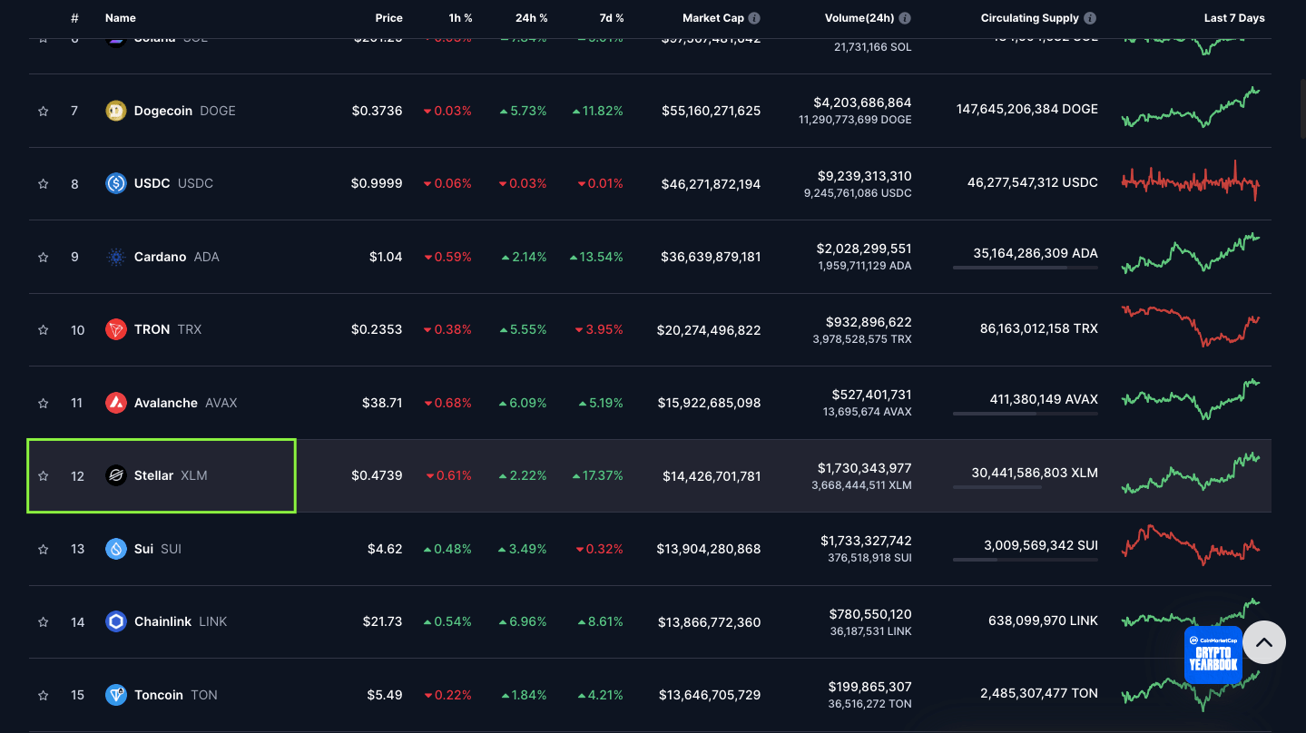
Task: Click USDC market cap $46,271,872,194
Action: coord(711,184)
